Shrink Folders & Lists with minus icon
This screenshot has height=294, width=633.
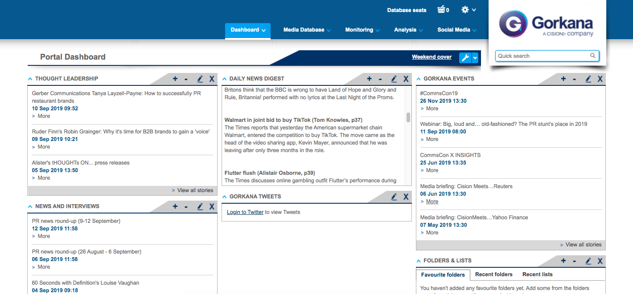574,261
